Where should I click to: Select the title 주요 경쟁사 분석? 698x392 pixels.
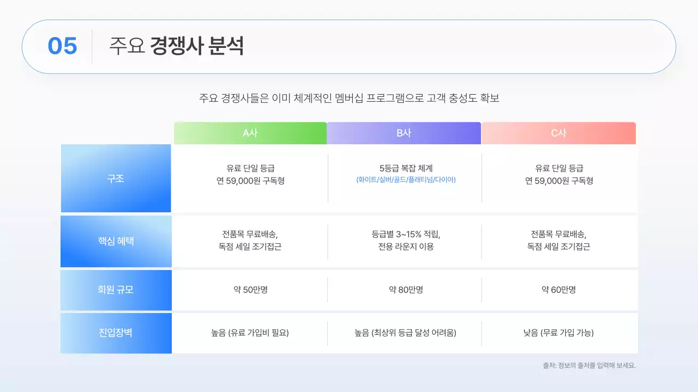[x=176, y=46]
